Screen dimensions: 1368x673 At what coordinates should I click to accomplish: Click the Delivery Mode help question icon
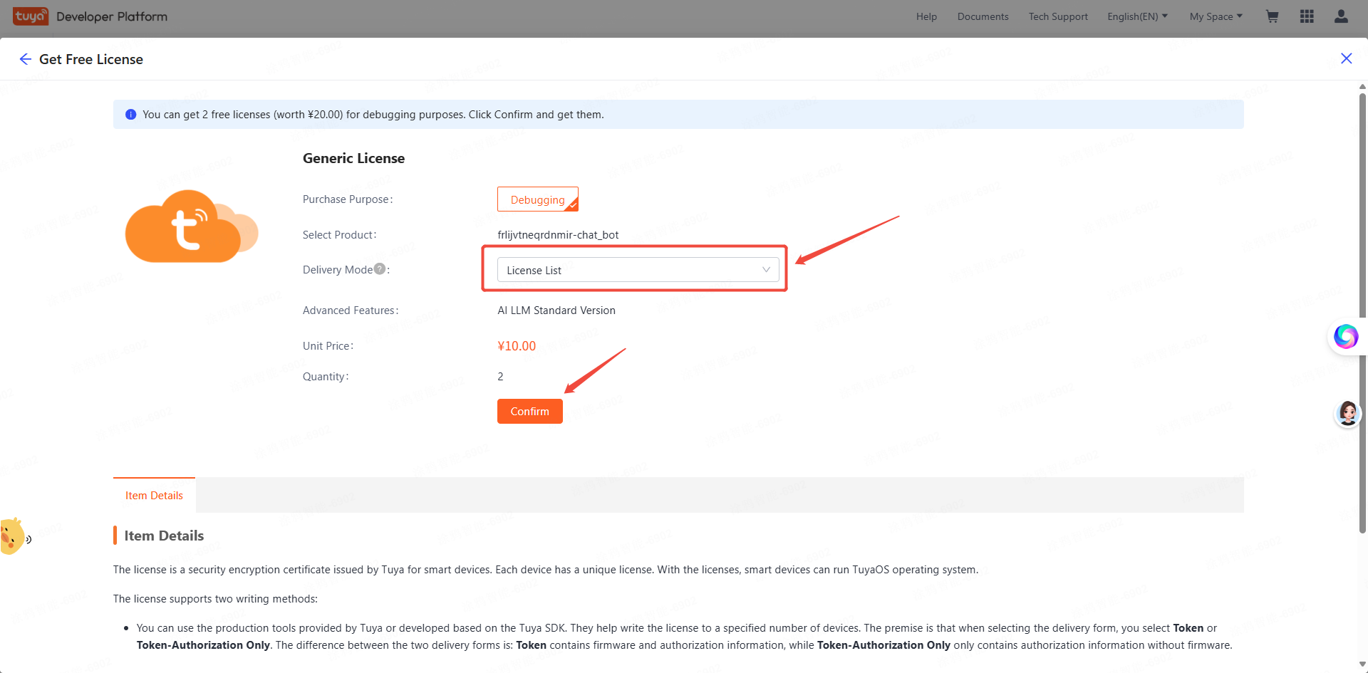[x=380, y=269]
